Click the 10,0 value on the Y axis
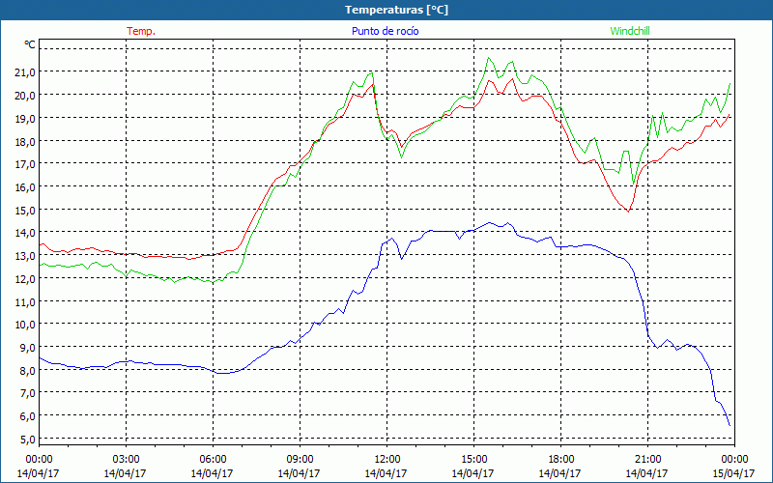Viewport: 773px width, 483px height. click(x=26, y=325)
